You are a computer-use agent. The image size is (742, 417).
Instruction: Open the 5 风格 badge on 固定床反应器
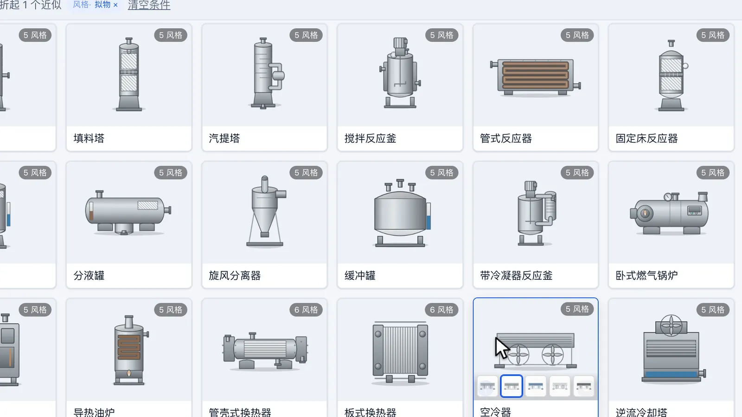(x=713, y=35)
